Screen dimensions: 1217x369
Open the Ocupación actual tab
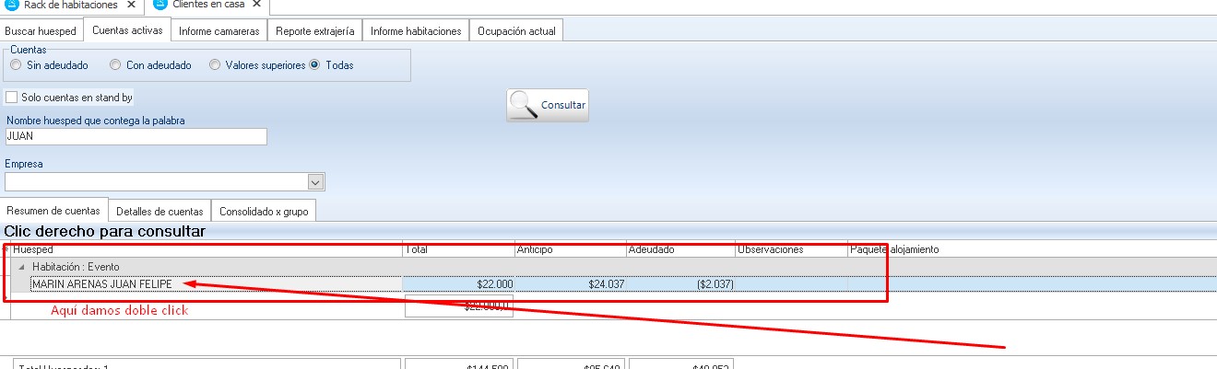click(515, 31)
